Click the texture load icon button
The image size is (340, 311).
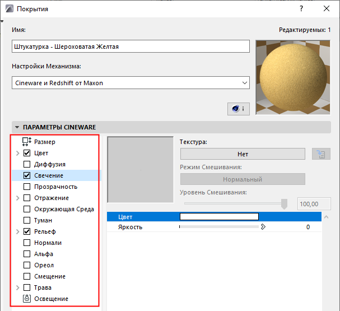pyautogui.click(x=321, y=154)
